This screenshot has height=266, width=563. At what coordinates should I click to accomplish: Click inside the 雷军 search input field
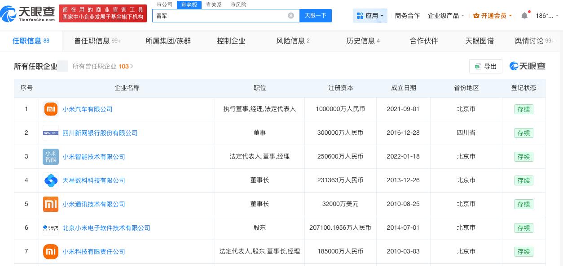coord(220,16)
